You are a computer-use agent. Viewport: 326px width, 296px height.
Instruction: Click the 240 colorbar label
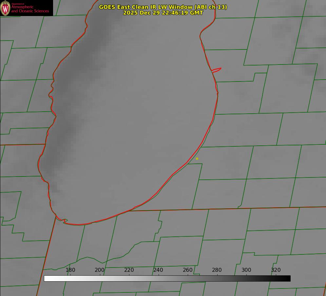click(158, 270)
